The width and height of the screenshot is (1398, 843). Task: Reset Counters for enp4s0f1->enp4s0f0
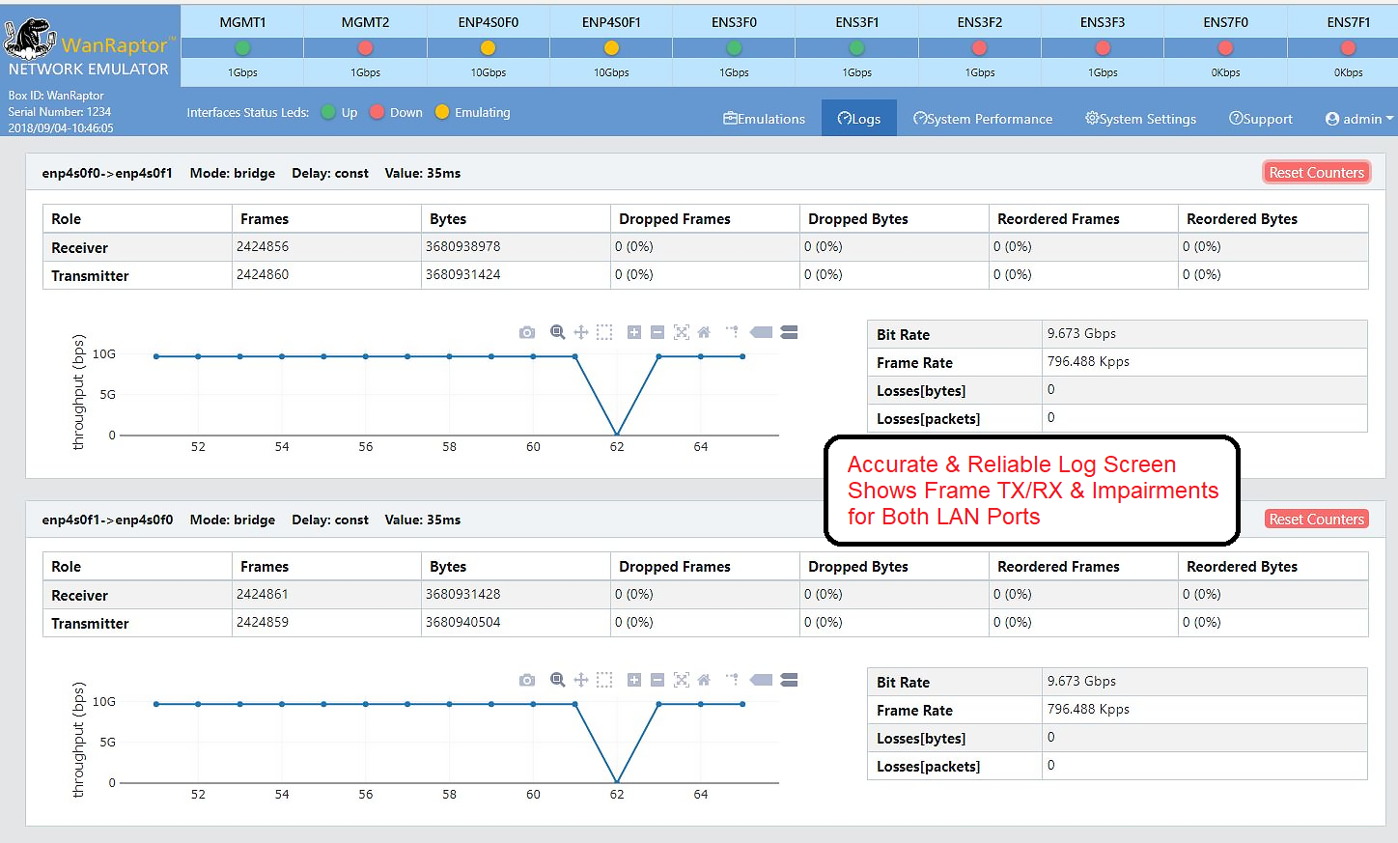click(1316, 520)
